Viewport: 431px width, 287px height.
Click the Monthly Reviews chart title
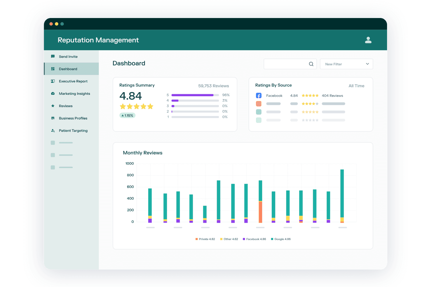[x=143, y=153]
